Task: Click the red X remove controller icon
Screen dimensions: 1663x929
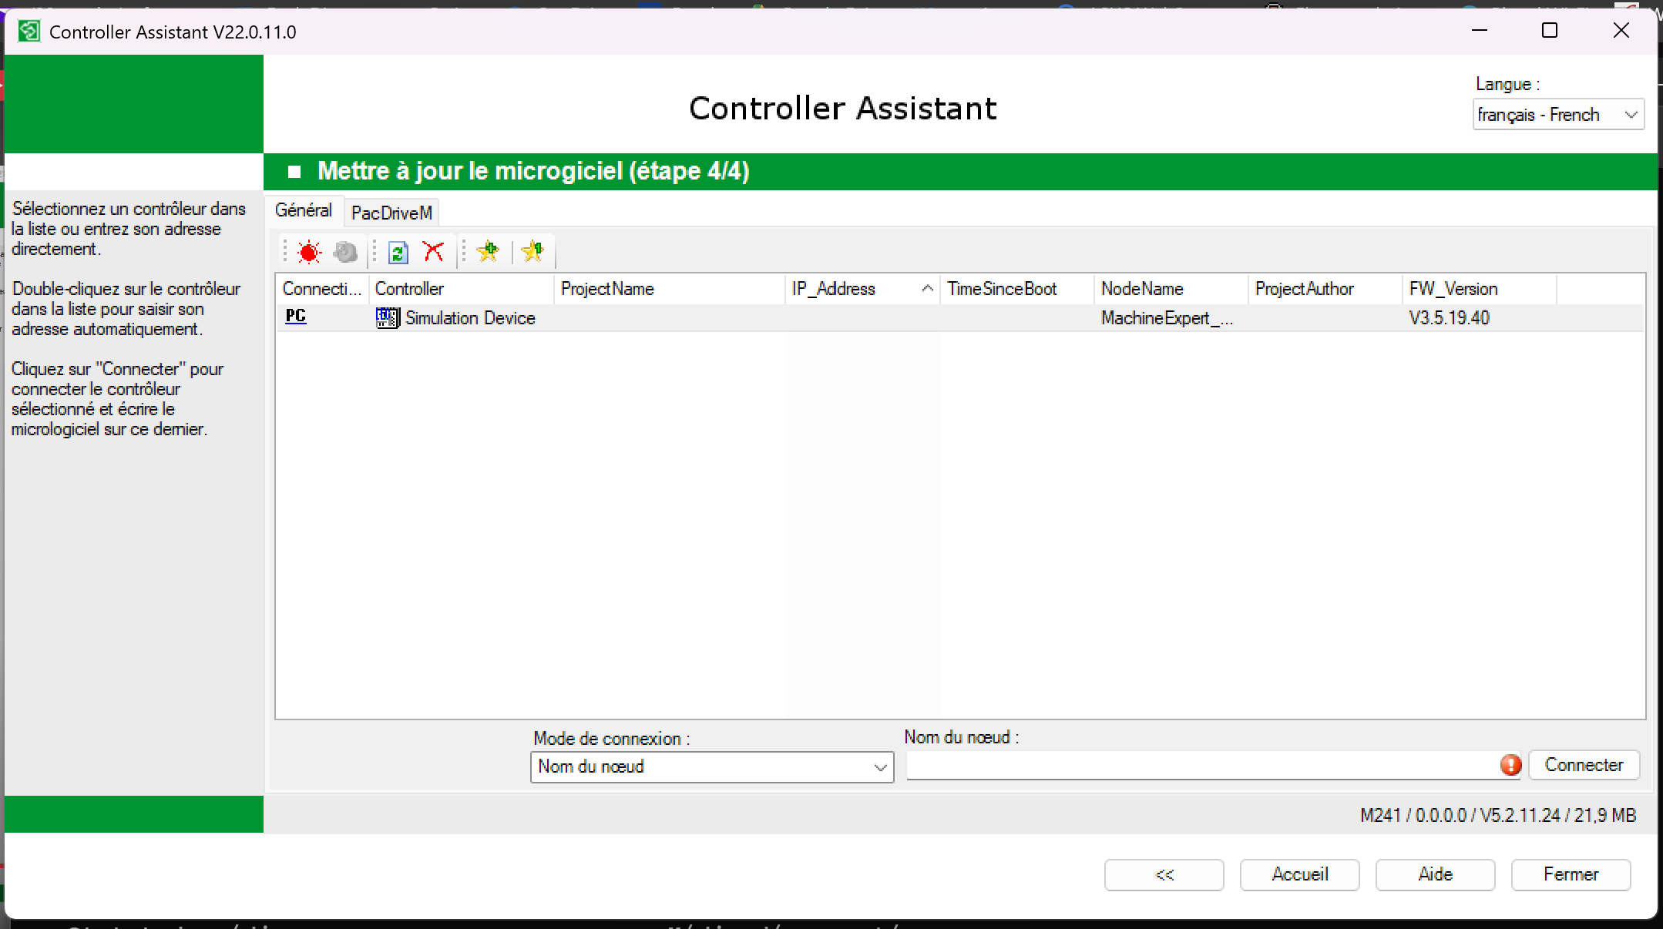Action: tap(434, 252)
